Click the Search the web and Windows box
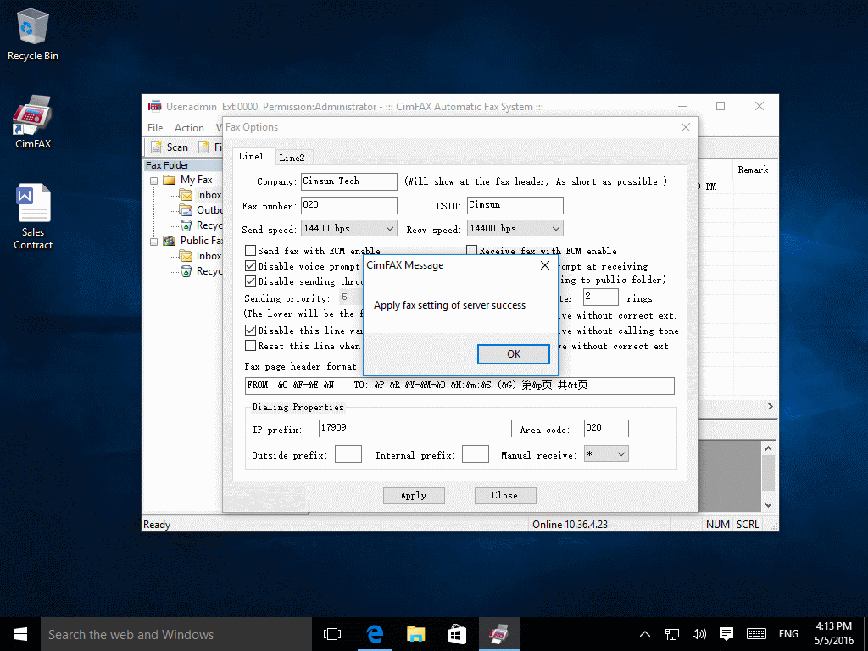Image resolution: width=868 pixels, height=651 pixels. (176, 634)
